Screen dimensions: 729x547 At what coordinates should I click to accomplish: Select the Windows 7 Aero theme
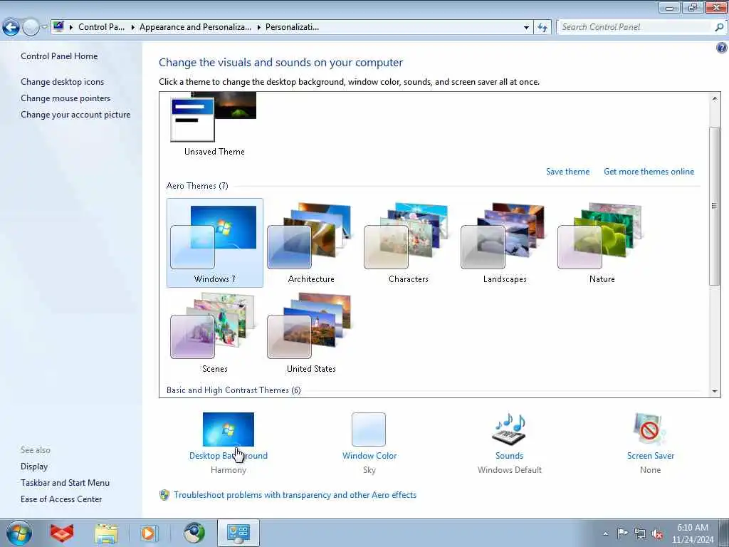coord(214,243)
